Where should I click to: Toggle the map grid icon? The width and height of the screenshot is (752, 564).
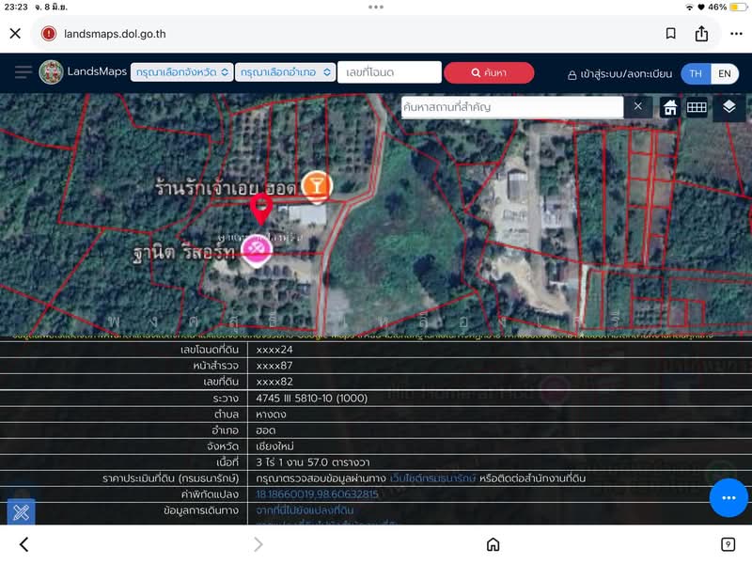tap(697, 107)
